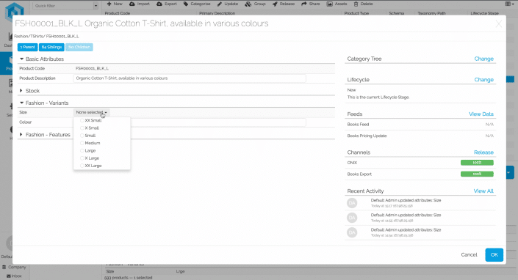
Task: Click the Books Pricing Update row
Action: click(420, 136)
